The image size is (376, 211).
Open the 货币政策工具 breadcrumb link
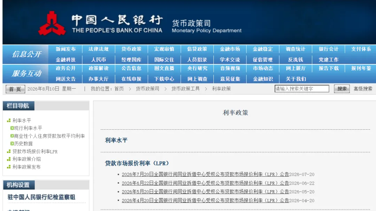(185, 89)
